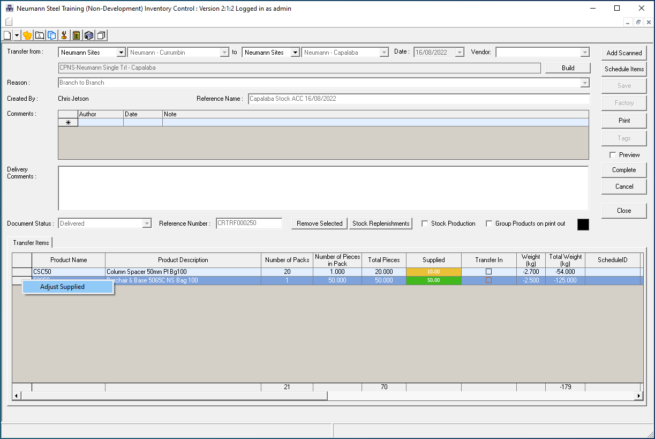The image size is (655, 439).
Task: Open the yellow spreadsheet report toolbar icon
Action: (x=76, y=35)
